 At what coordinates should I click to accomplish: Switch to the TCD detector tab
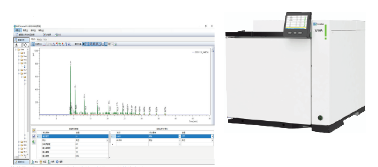(45, 40)
